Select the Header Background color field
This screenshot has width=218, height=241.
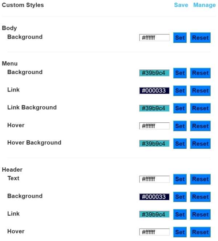coord(154,197)
